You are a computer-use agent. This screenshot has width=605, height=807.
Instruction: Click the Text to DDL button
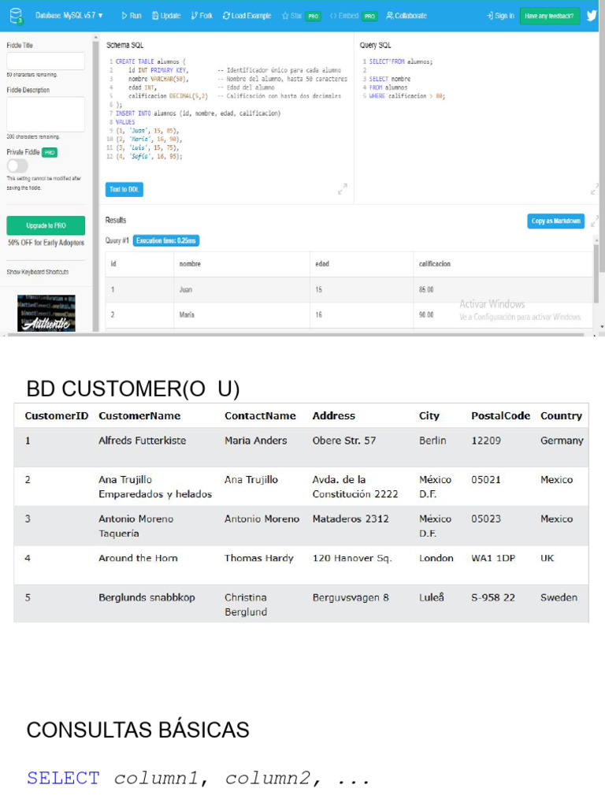click(x=124, y=189)
